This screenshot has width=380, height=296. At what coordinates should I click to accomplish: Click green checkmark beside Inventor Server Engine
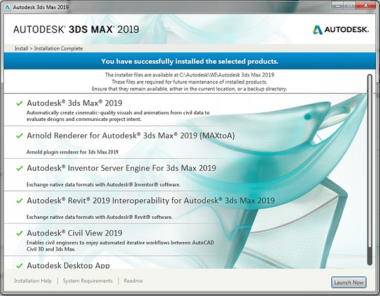(x=20, y=168)
